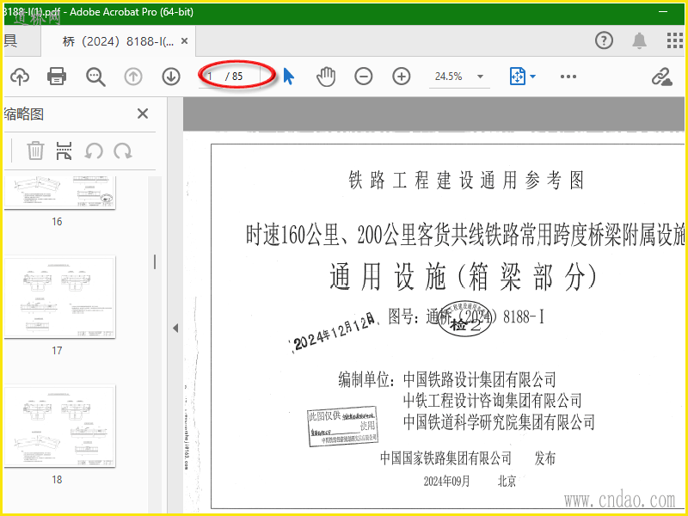This screenshot has width=688, height=516.
Task: Click the page label 18 under thumbnail
Action: pyautogui.click(x=57, y=480)
